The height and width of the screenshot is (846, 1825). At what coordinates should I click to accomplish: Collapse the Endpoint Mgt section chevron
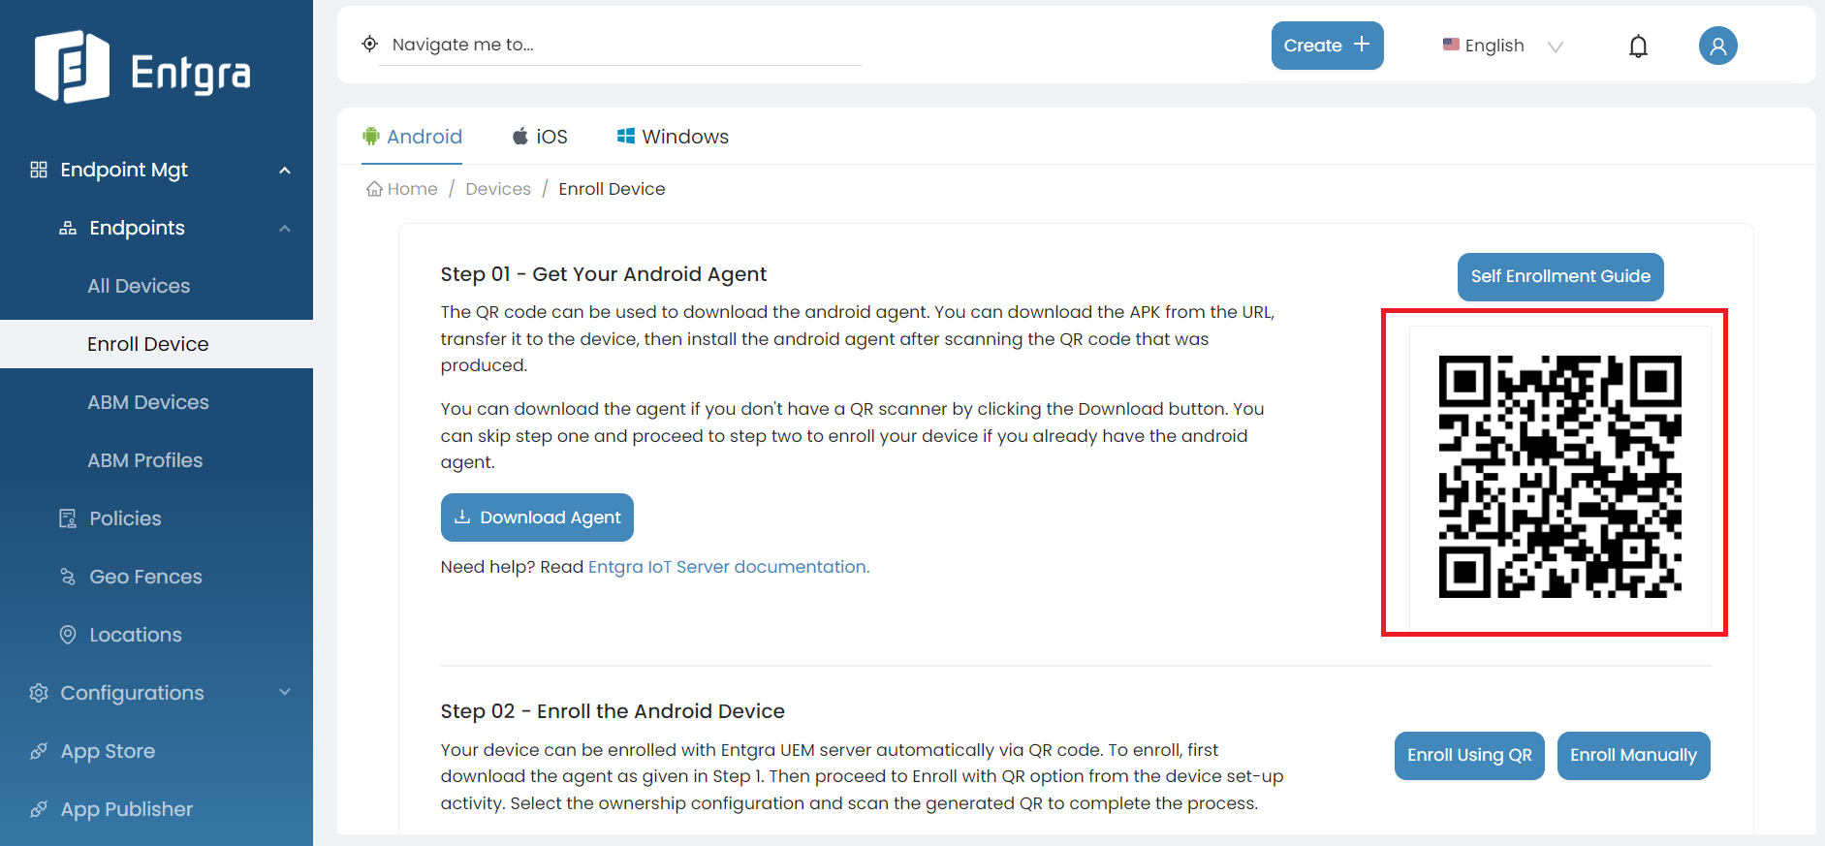coord(285,171)
